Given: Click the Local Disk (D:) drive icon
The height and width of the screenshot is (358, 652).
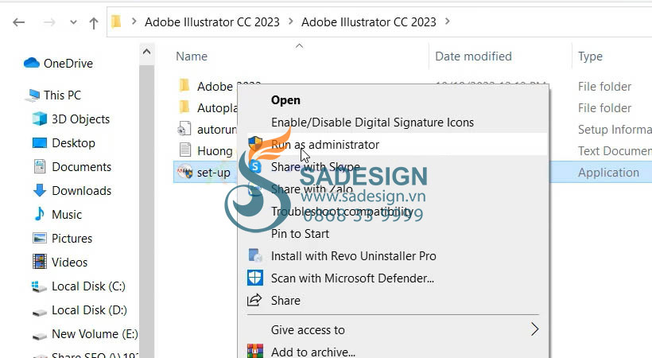Looking at the screenshot, I should click(40, 312).
